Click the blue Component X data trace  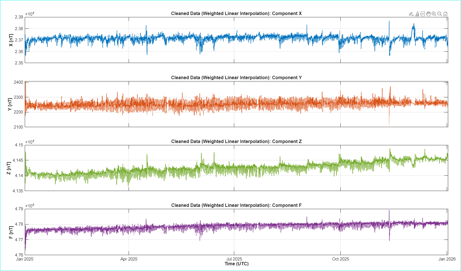click(x=236, y=37)
